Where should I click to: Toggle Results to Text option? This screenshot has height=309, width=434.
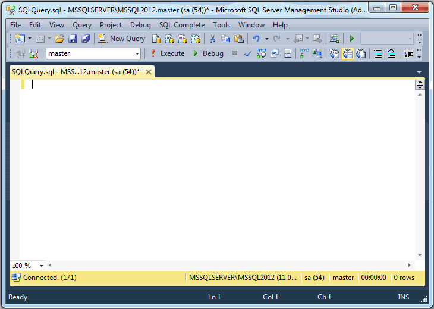click(x=335, y=53)
